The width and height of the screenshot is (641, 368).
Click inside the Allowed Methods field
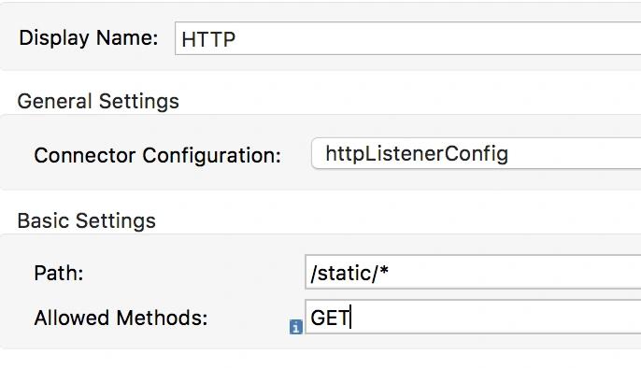(x=473, y=317)
